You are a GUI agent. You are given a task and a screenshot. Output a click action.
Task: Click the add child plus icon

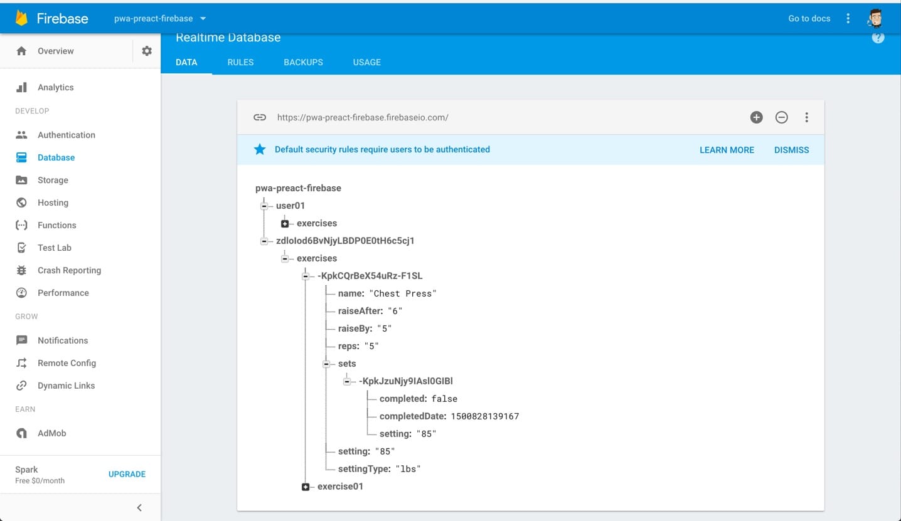(757, 117)
